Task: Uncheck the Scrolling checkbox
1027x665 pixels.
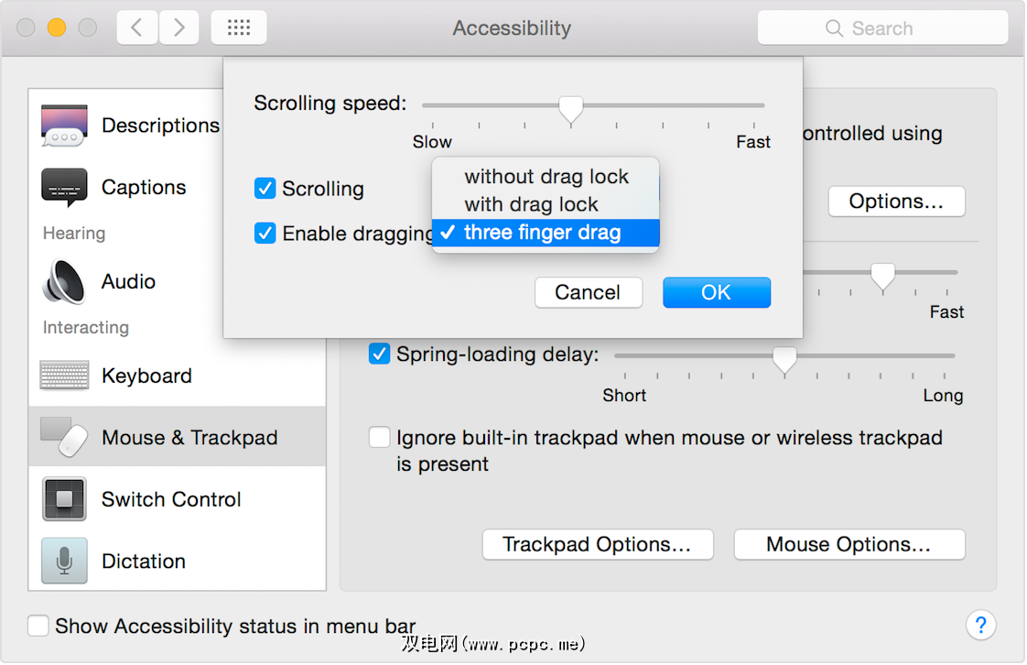Action: [265, 189]
